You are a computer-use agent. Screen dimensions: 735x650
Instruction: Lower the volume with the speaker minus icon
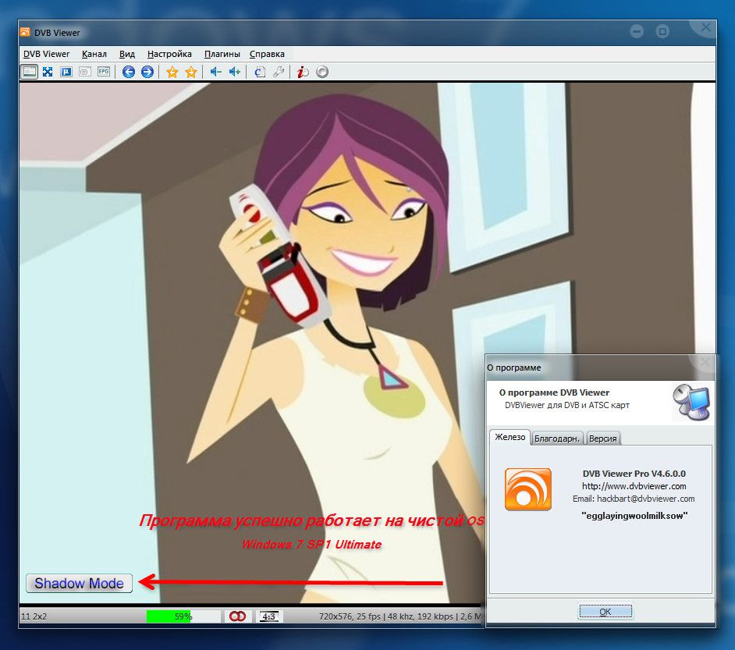pyautogui.click(x=215, y=72)
